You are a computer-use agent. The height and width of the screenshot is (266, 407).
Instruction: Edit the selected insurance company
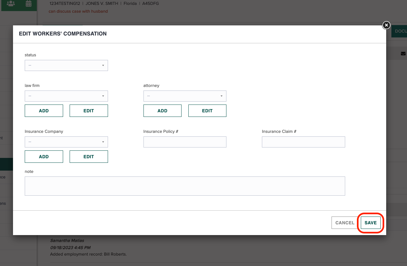89,157
